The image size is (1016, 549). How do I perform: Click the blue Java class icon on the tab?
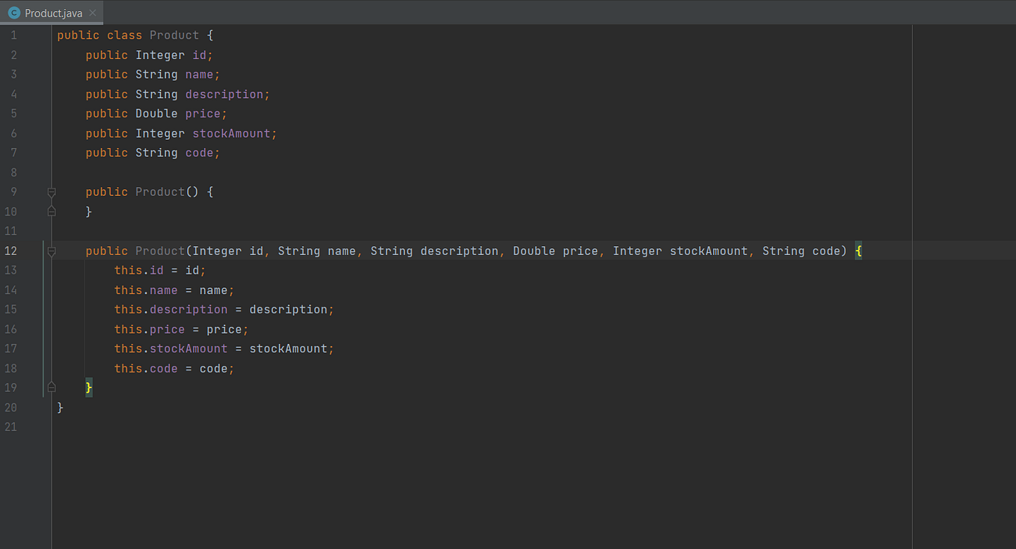coord(13,13)
